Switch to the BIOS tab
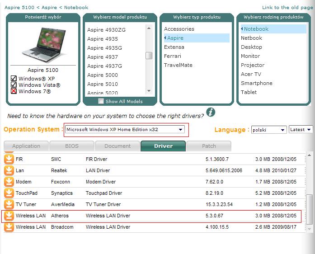Screen dimensions: 315x254 72,146
